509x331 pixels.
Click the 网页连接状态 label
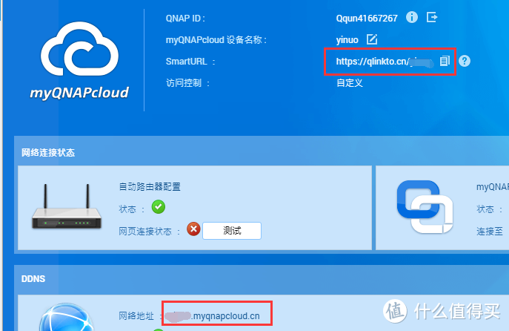pos(144,231)
